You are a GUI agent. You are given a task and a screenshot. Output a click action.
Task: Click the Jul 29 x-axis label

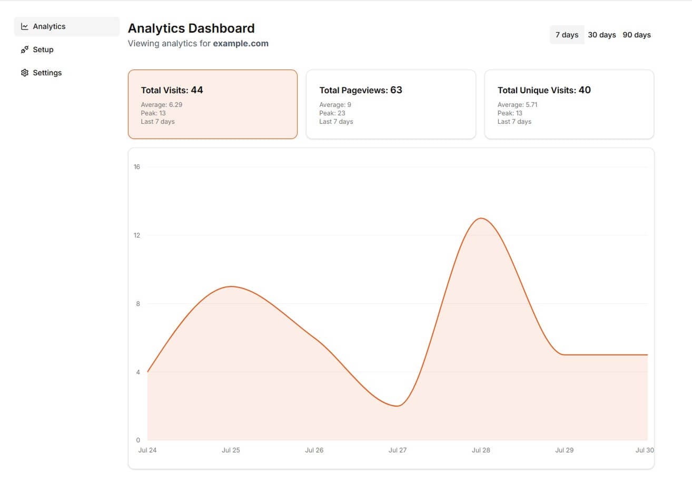point(564,450)
